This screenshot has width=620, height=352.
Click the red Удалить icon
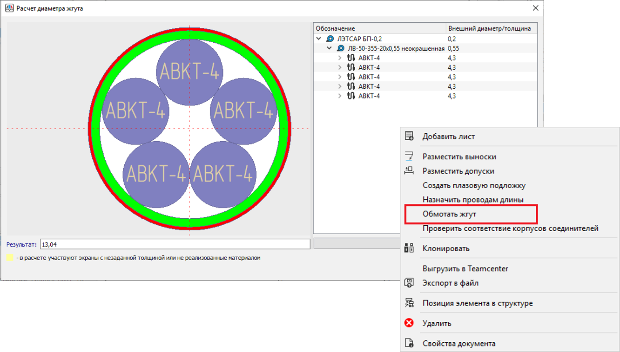tap(409, 323)
